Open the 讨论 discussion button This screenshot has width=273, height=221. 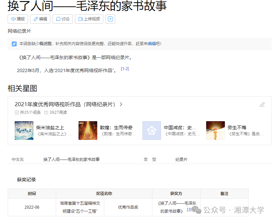[63, 19]
